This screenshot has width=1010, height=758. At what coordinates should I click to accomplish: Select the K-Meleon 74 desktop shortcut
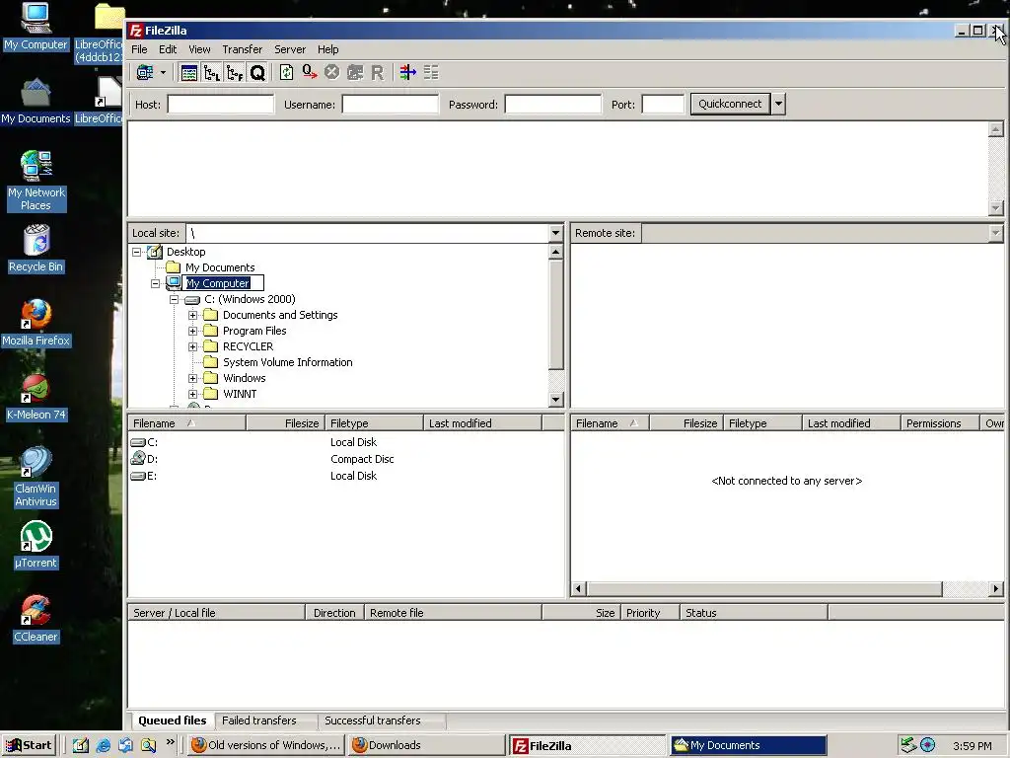coord(36,397)
